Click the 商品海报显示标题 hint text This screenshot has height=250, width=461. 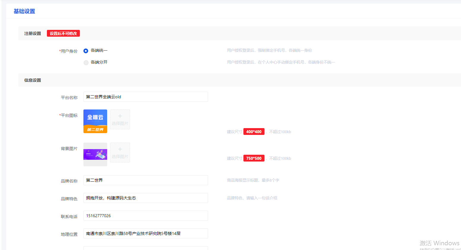coord(253,180)
